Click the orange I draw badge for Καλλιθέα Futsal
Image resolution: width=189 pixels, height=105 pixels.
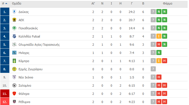click(x=159, y=36)
